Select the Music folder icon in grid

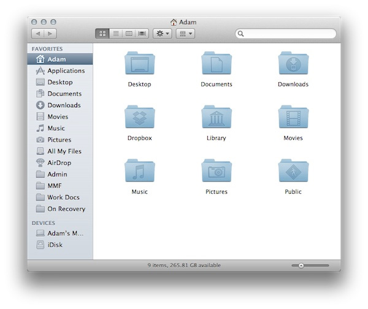pyautogui.click(x=139, y=170)
